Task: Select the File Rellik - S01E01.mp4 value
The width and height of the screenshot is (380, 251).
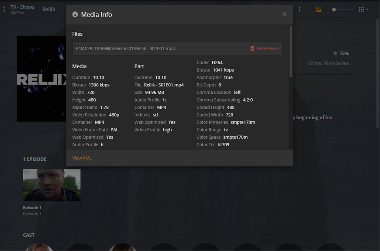Action: point(164,85)
